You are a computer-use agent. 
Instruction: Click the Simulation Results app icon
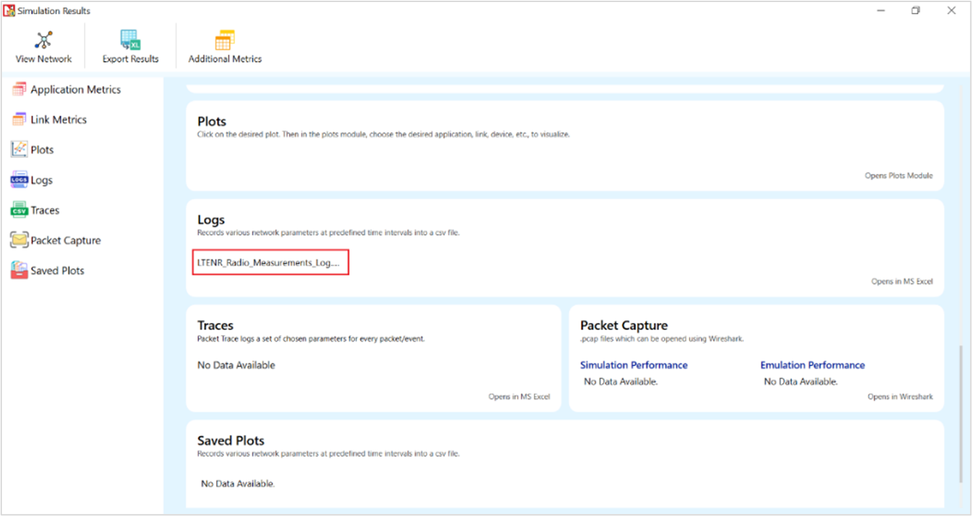(x=9, y=10)
